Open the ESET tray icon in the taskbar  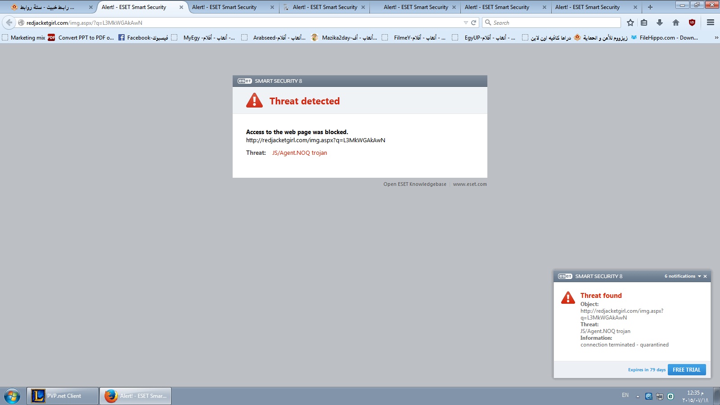[x=670, y=396]
